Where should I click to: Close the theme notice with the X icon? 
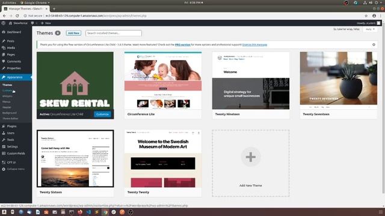pyautogui.click(x=374, y=44)
